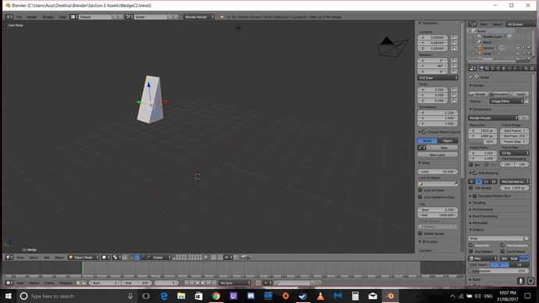
Task: Open VLC from the taskbar
Action: pyautogui.click(x=320, y=296)
